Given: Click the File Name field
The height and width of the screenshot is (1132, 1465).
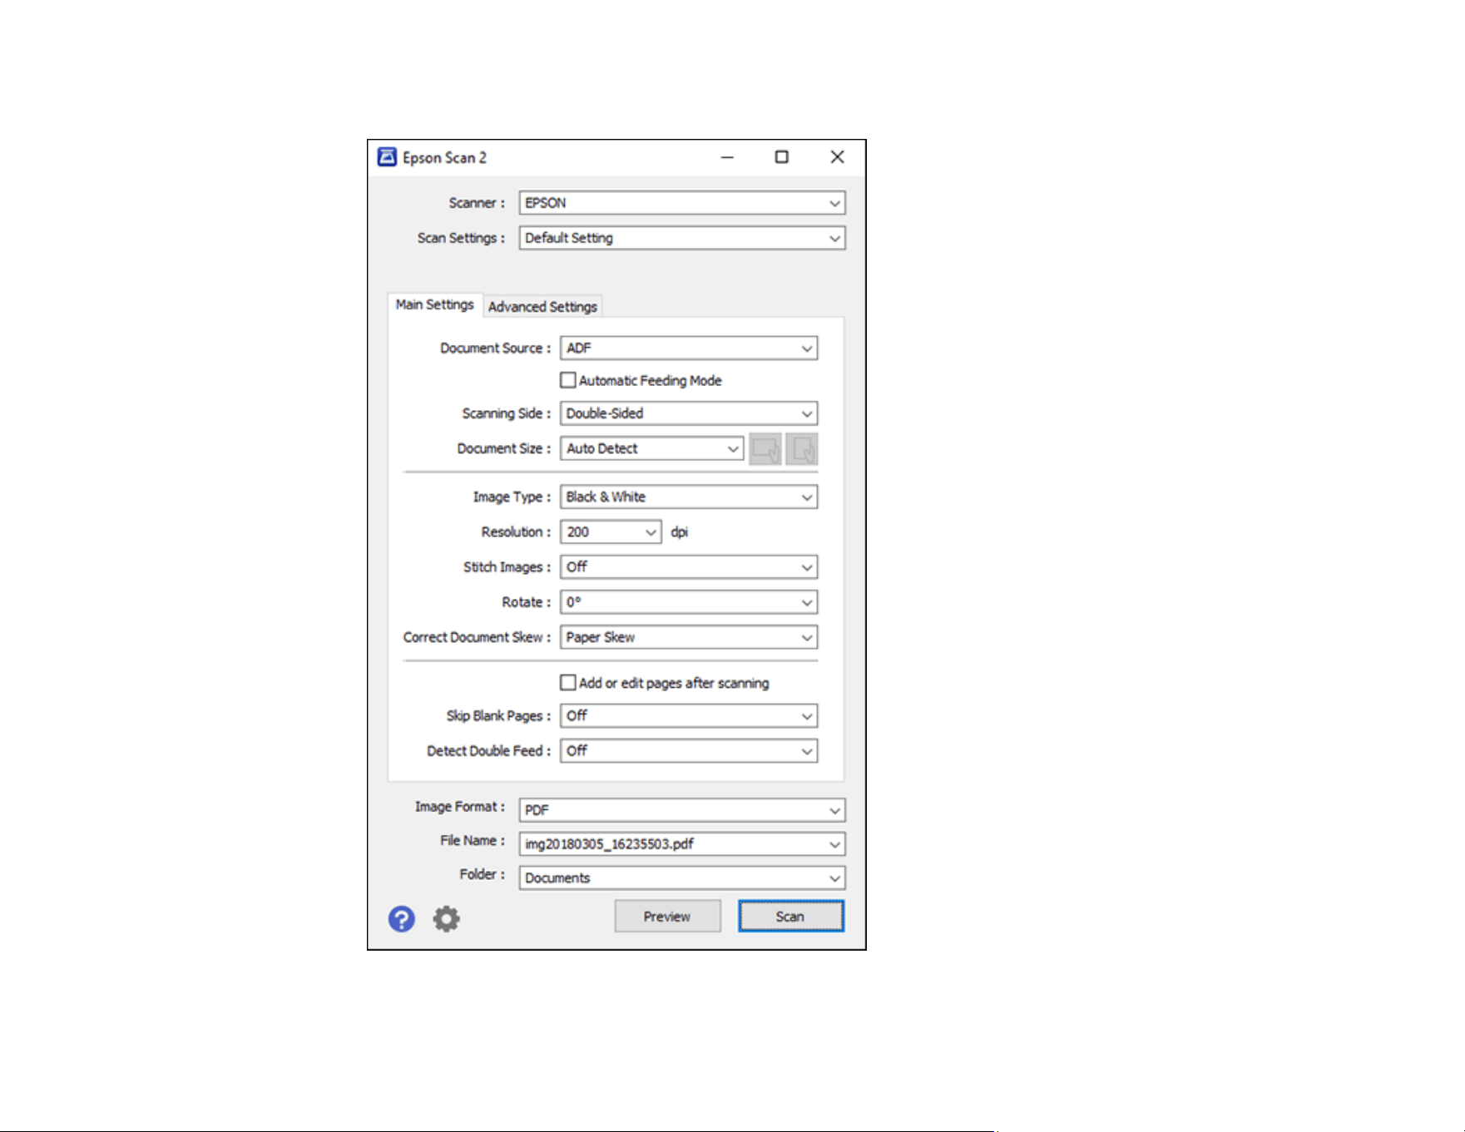Looking at the screenshot, I should click(682, 844).
